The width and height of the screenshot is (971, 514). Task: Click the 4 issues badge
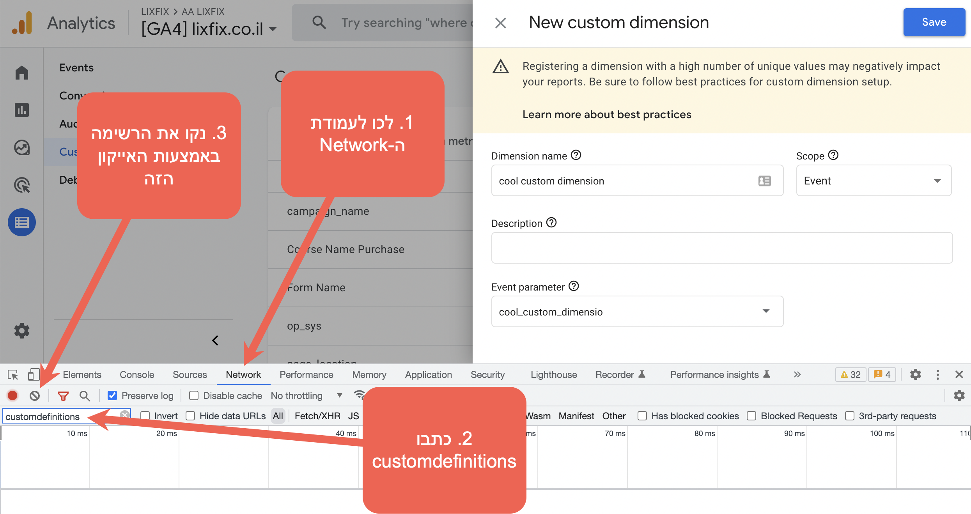[x=882, y=375]
